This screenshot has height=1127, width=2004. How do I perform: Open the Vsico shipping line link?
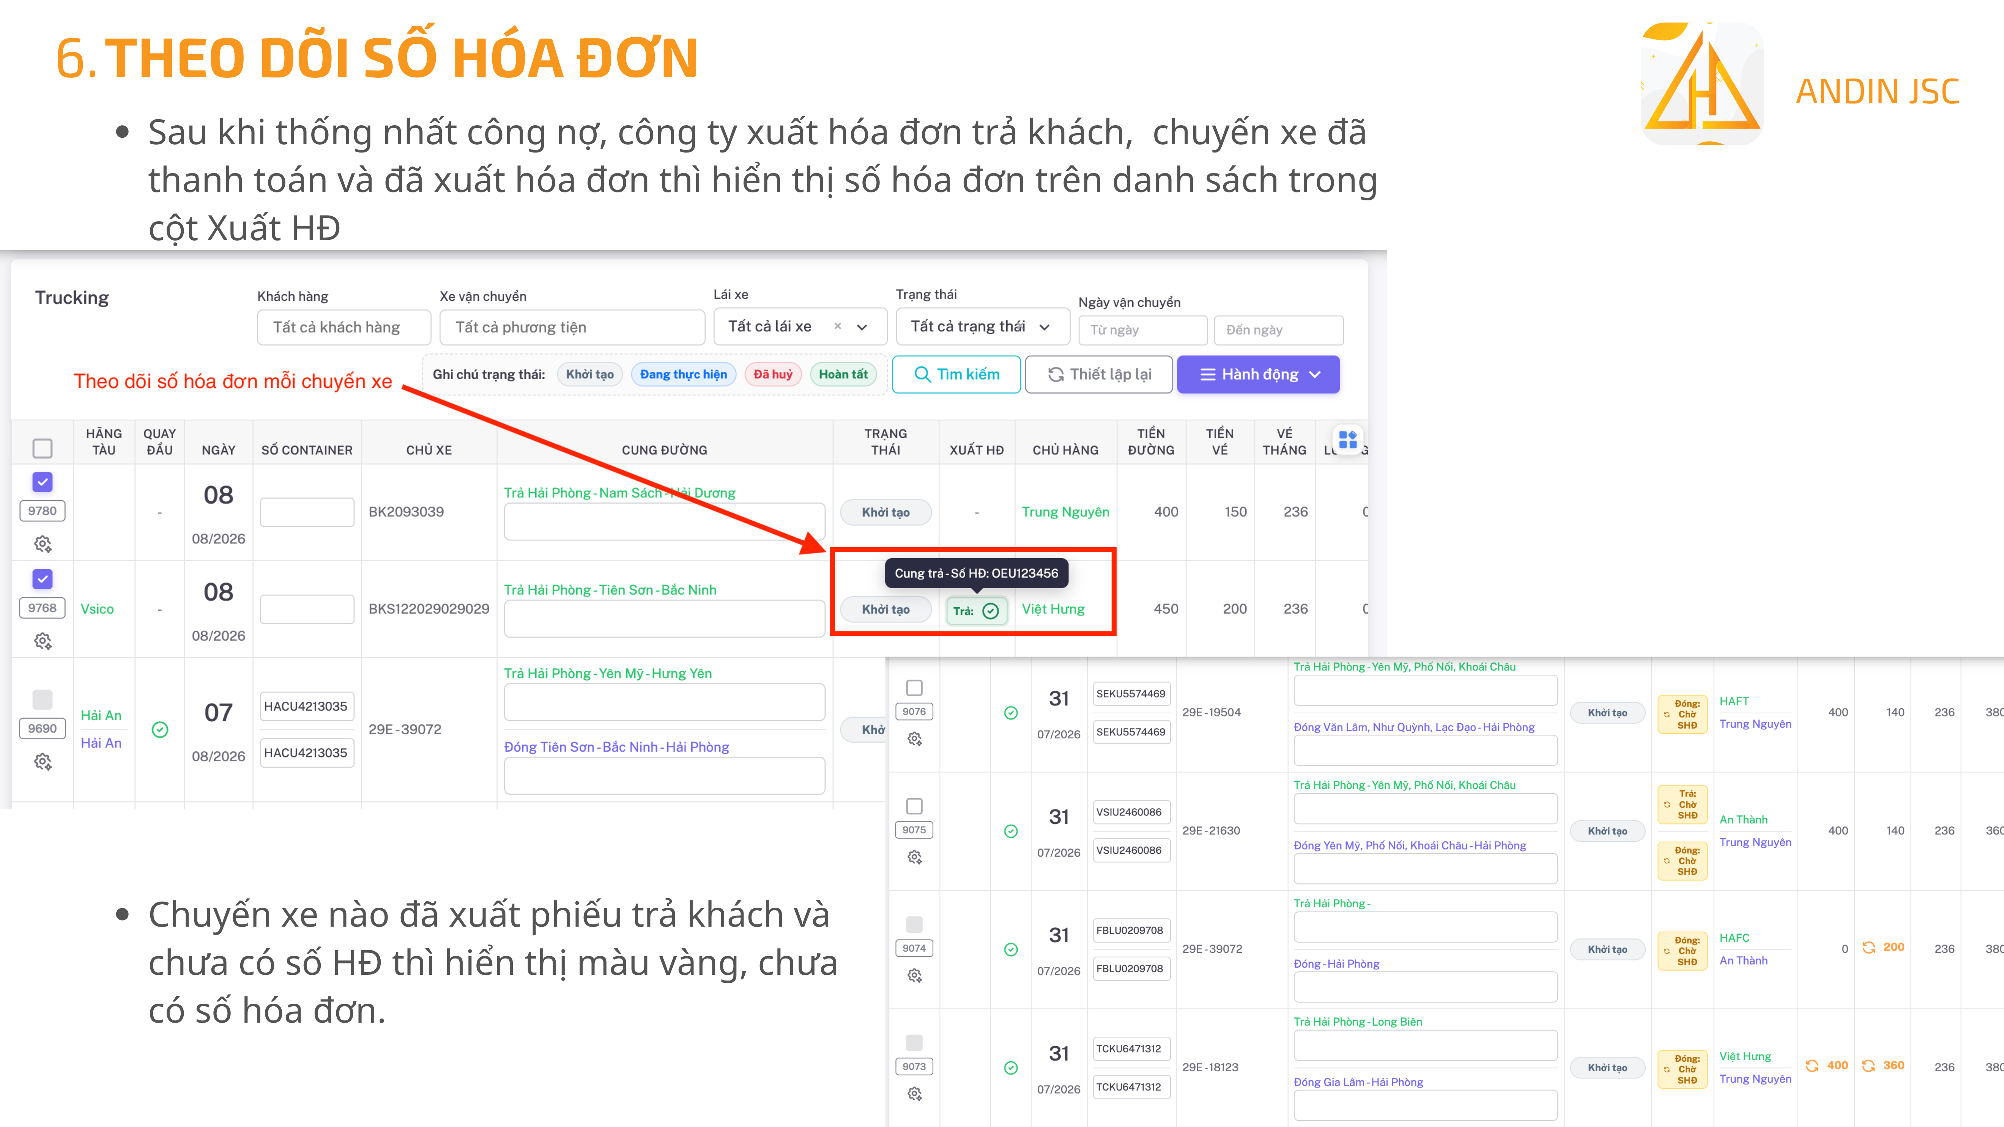pyautogui.click(x=97, y=609)
